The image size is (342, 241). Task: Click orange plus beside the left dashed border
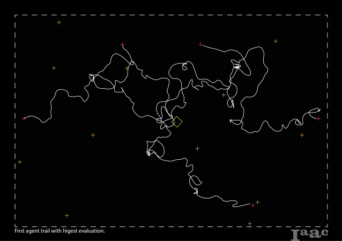[x=20, y=162]
